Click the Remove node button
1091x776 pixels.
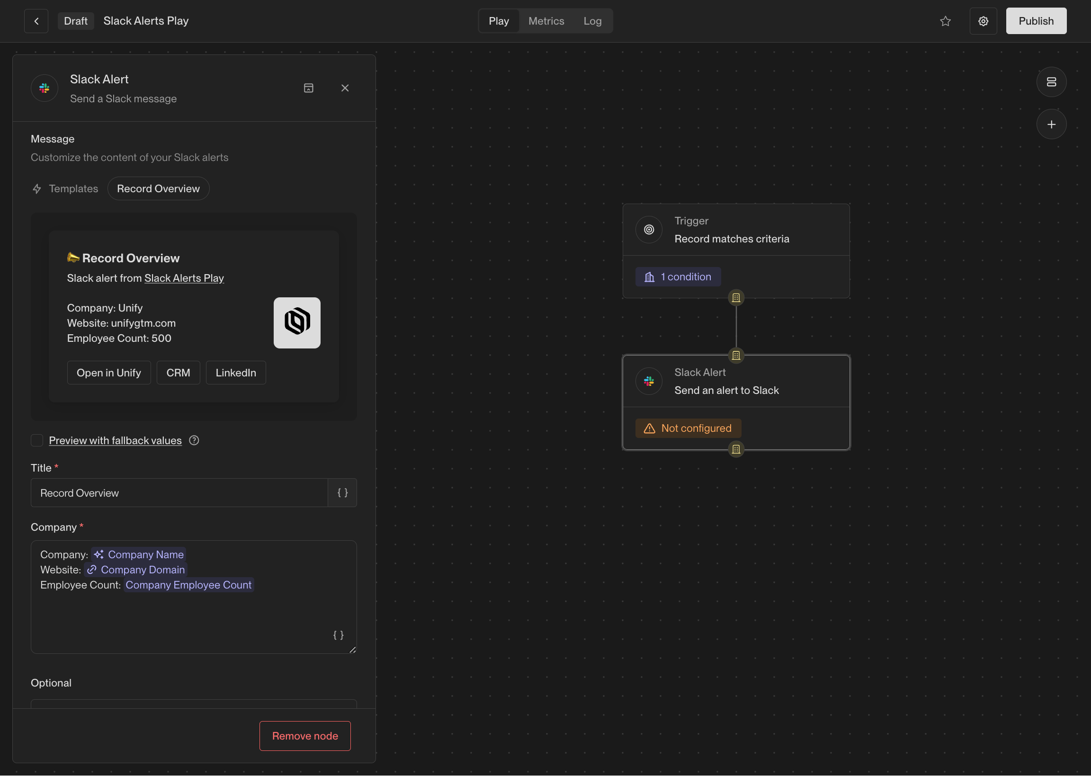(305, 736)
